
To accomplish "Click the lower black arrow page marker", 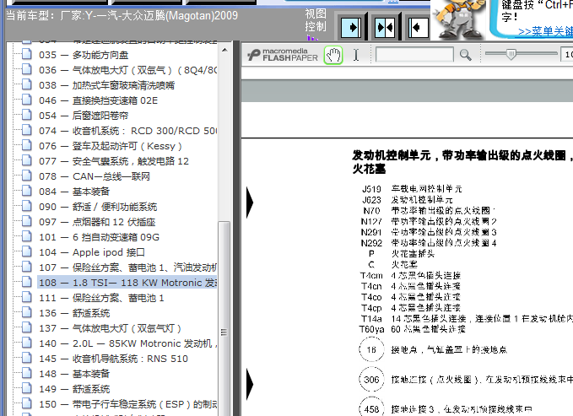I will [250, 384].
